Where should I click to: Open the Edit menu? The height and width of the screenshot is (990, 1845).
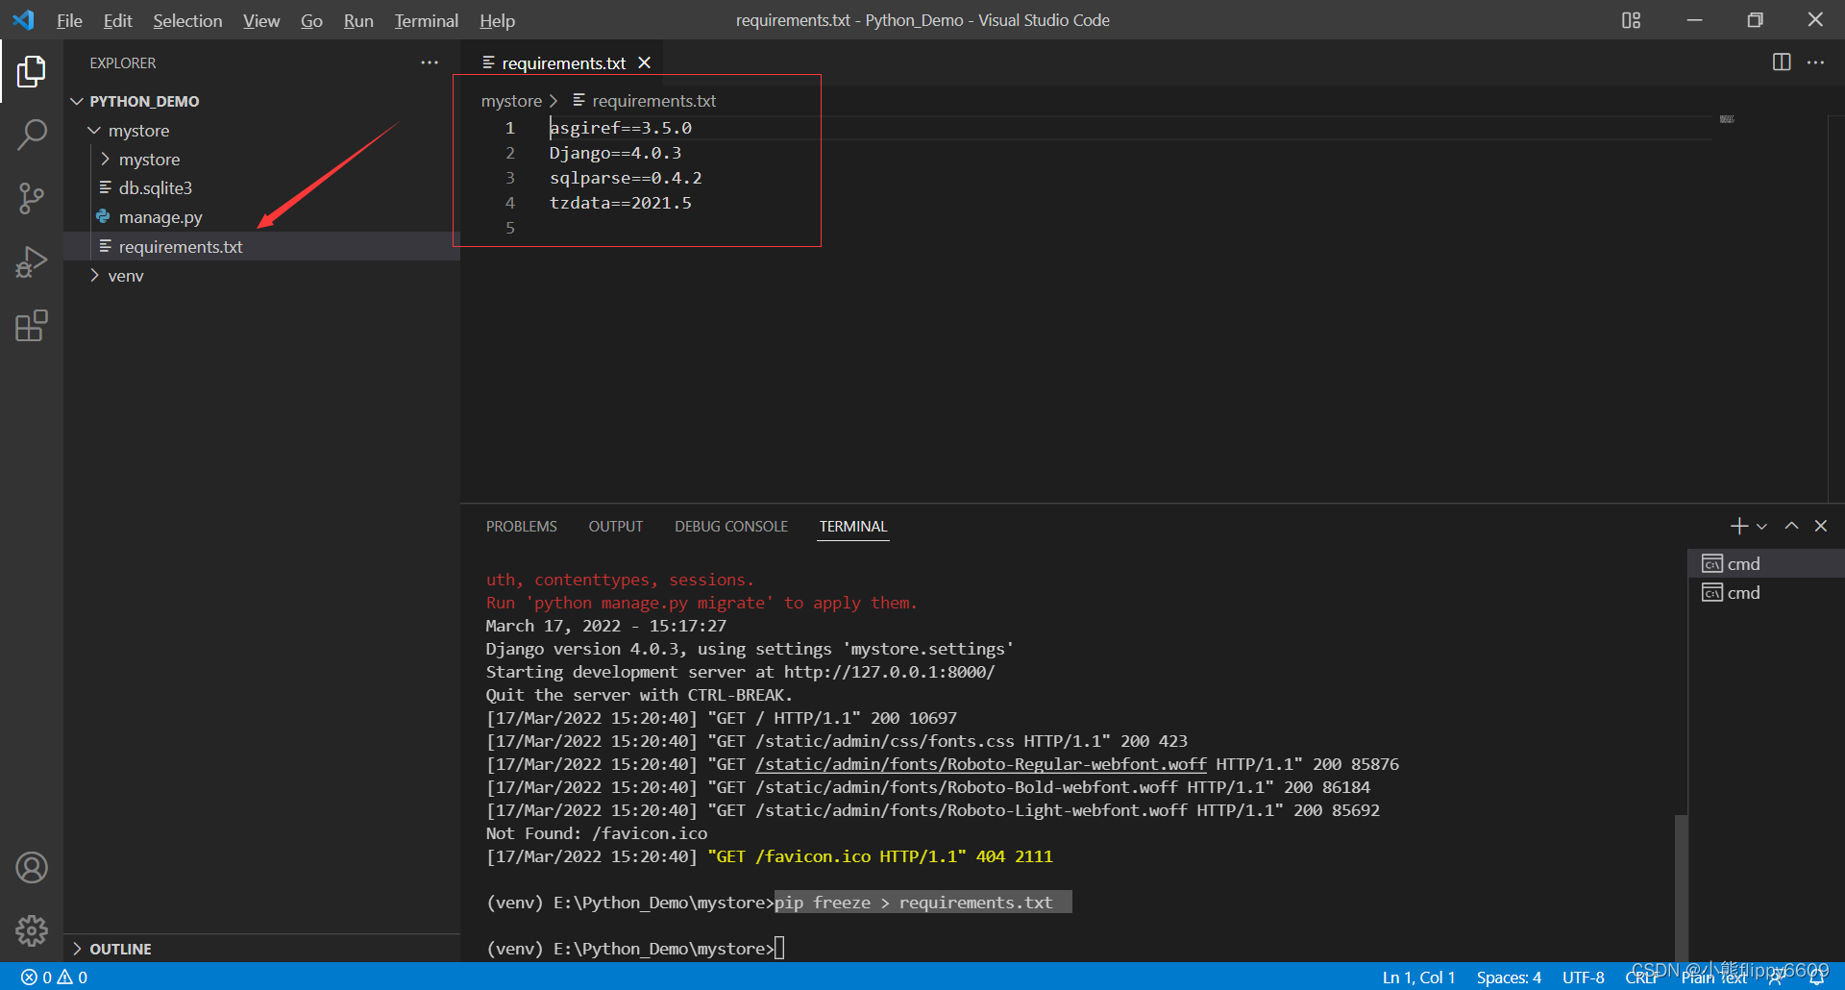(x=118, y=20)
